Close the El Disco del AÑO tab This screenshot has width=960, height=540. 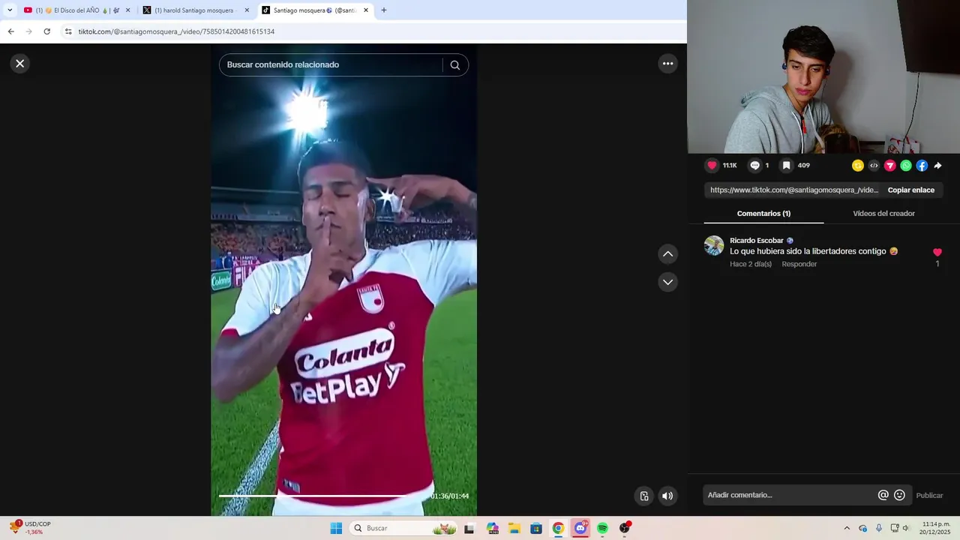coord(127,10)
